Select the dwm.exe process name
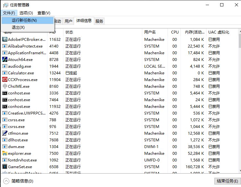Screen dimensions: 241x187 [x=16, y=146]
